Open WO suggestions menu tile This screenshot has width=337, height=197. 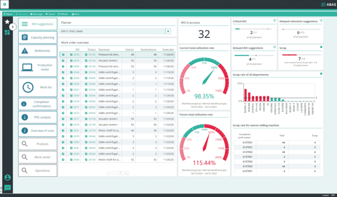(x=38, y=24)
